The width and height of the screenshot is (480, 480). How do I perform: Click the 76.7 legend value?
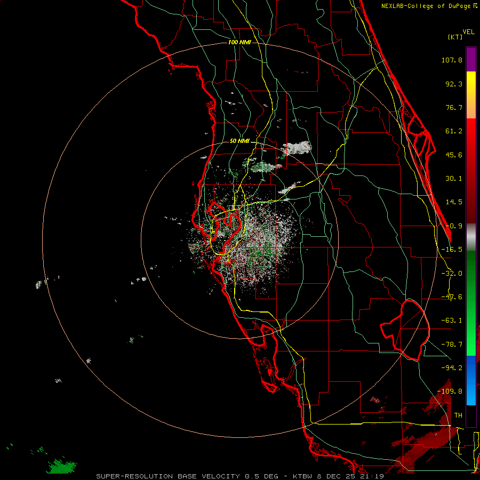tap(454, 107)
